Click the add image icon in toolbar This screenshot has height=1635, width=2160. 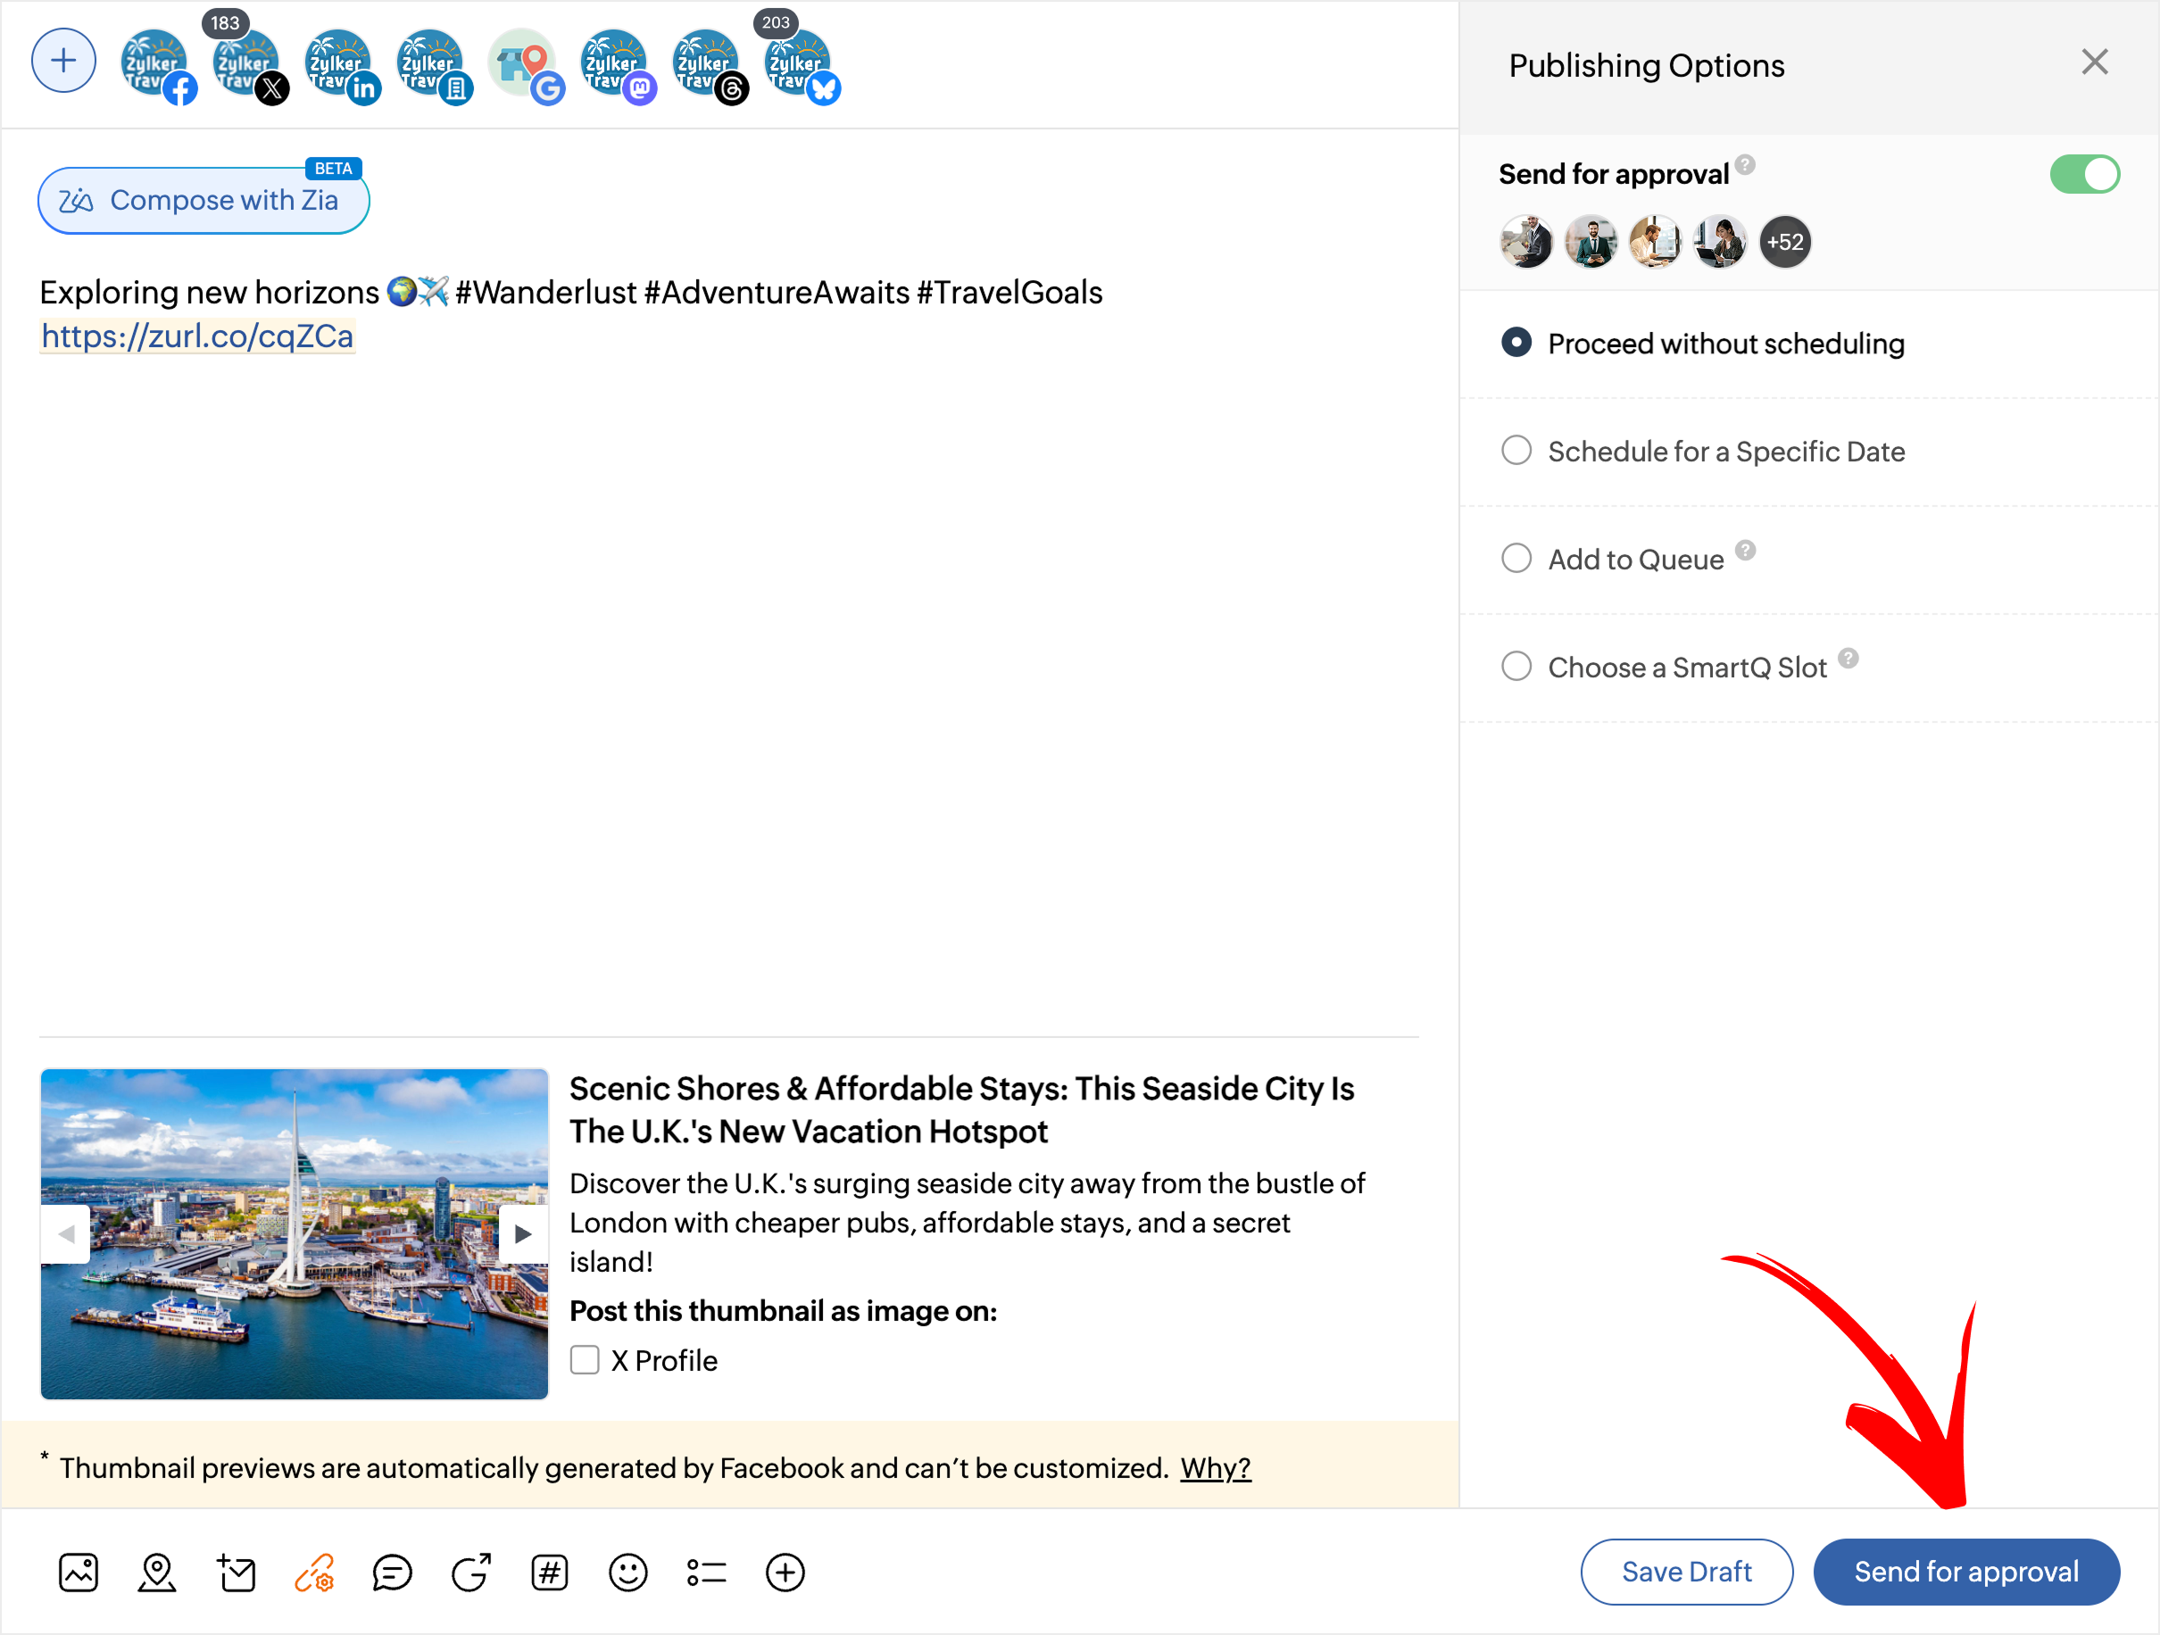tap(79, 1573)
